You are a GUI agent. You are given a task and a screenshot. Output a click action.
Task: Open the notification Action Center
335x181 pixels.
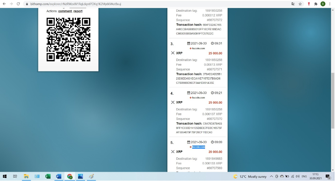[328, 176]
